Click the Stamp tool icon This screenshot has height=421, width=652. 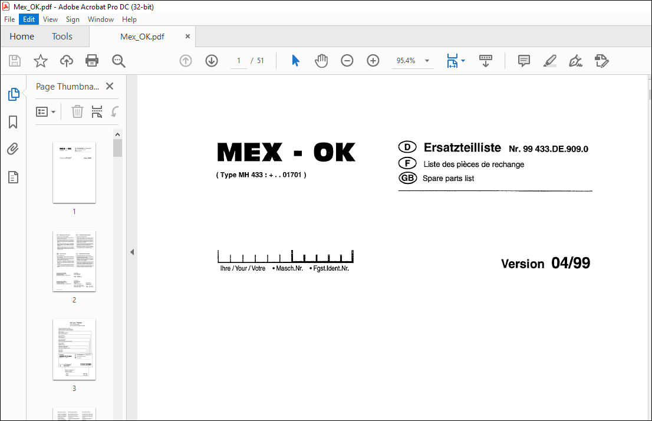click(x=601, y=61)
